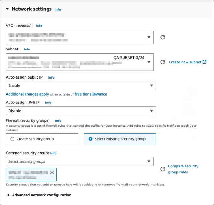
Task: Open the Create new subnet link
Action: [x=185, y=62]
